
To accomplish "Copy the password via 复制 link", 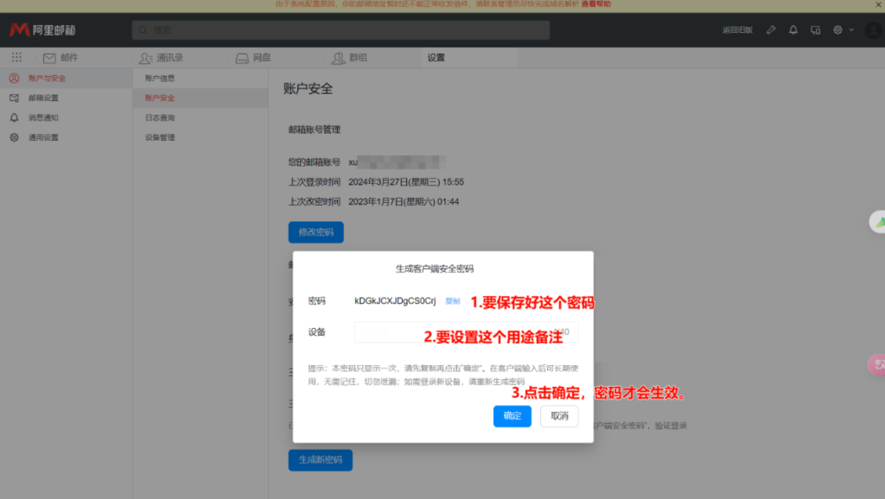I will point(452,301).
